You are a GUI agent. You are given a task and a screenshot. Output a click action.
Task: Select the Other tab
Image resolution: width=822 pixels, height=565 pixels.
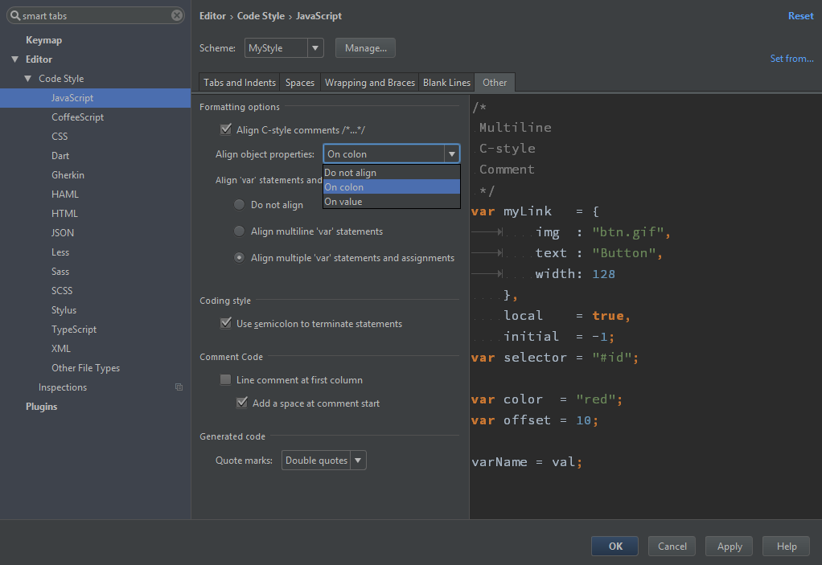[x=495, y=83]
